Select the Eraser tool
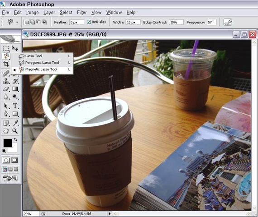Viewport: 258px width, 217px height. (x=6, y=89)
